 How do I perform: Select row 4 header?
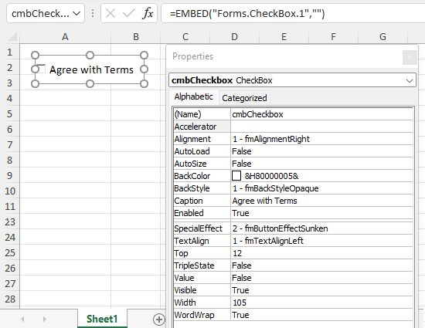[x=10, y=98]
